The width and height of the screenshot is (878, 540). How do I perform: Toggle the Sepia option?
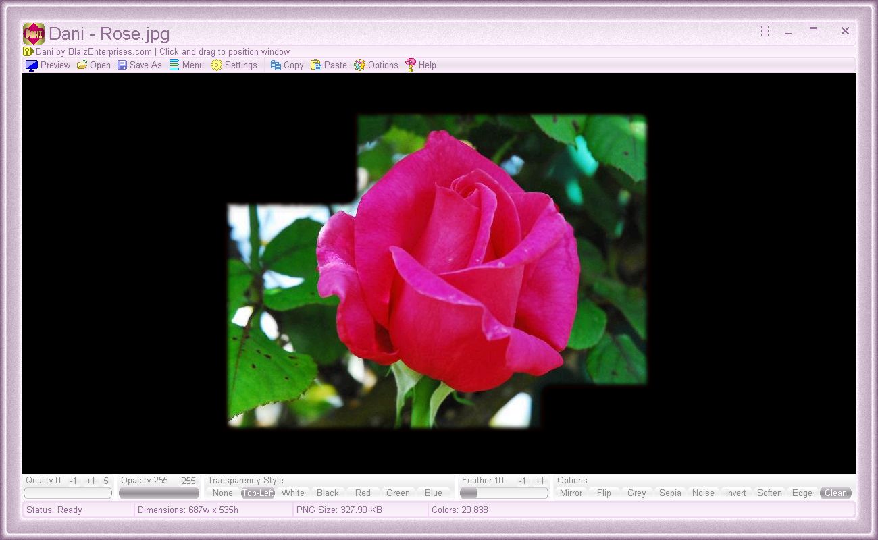670,493
